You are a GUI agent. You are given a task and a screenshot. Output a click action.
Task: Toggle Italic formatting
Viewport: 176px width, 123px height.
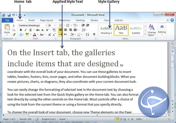(25, 30)
